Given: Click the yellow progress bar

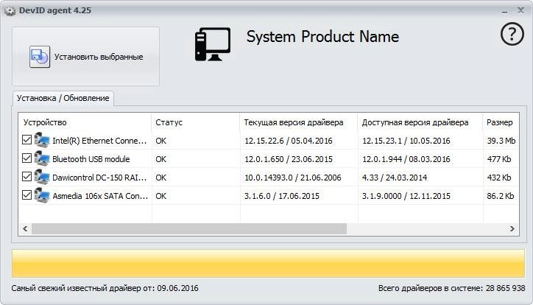Looking at the screenshot, I should (x=269, y=264).
